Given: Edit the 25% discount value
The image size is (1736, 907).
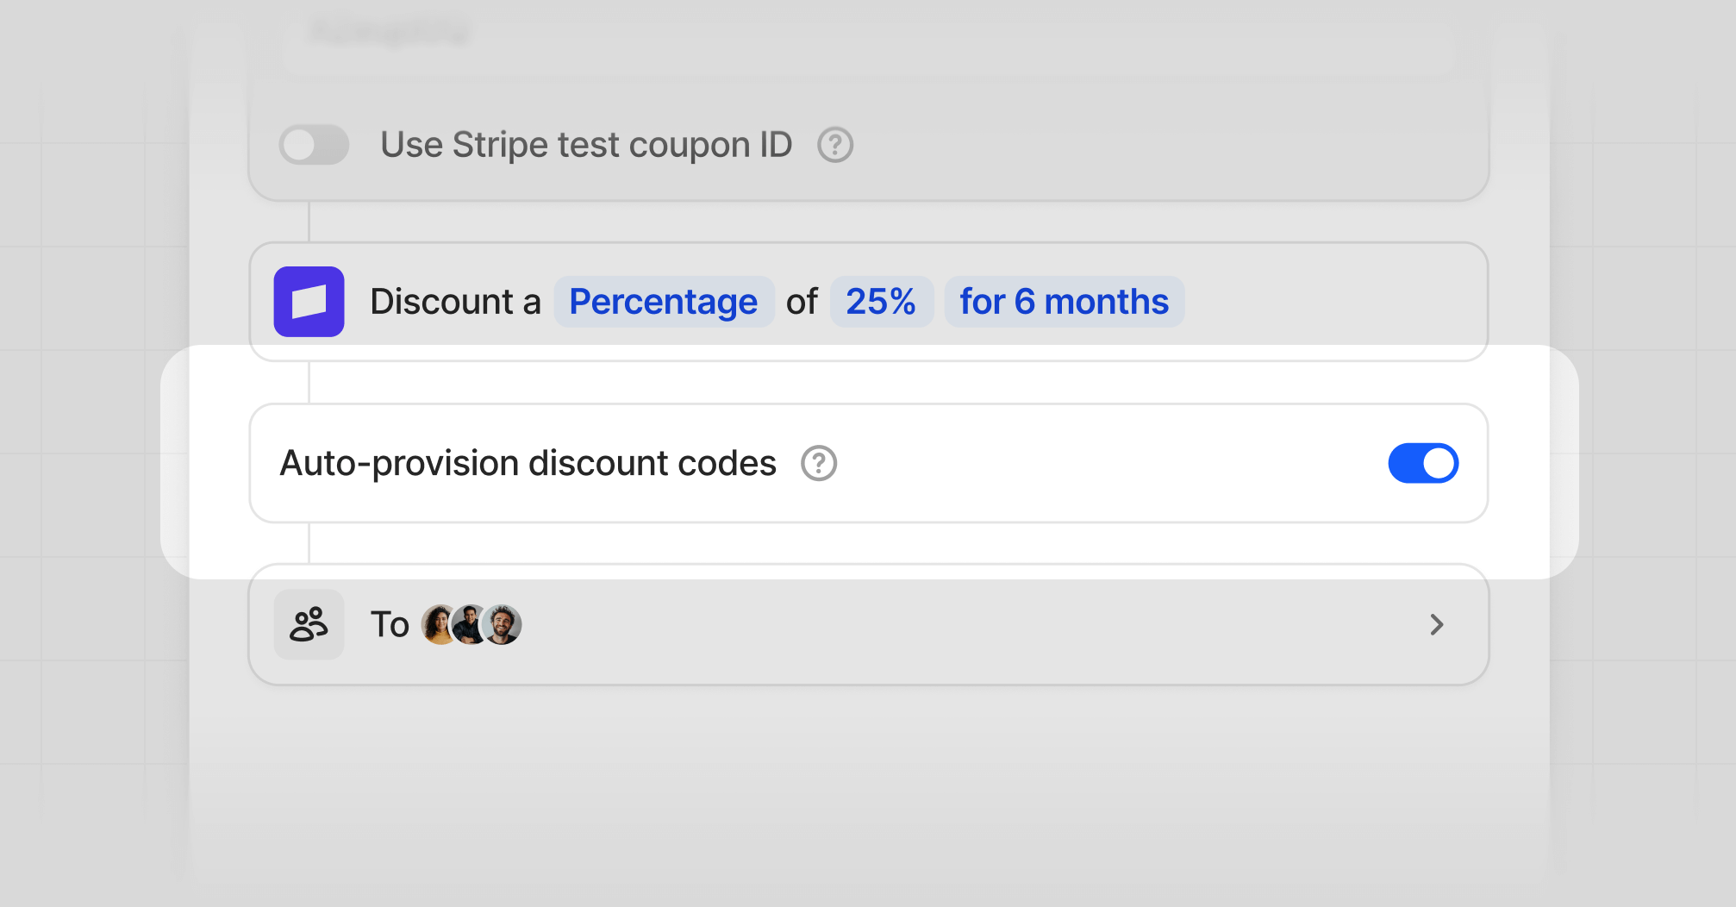Looking at the screenshot, I should [x=881, y=302].
